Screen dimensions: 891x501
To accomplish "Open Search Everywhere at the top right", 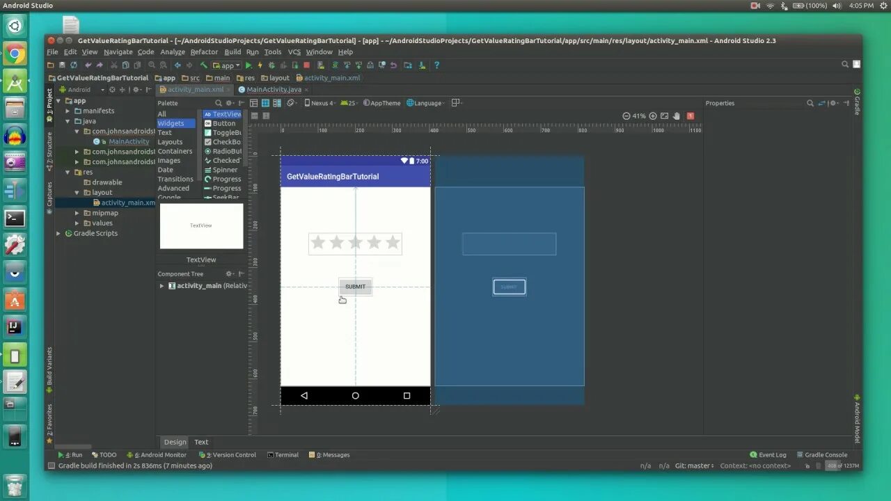I will point(845,64).
